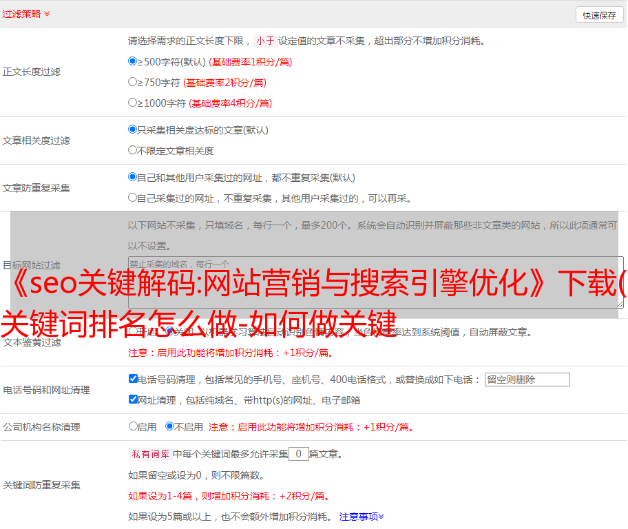Choose the ≥750字符 length filter

[x=133, y=82]
